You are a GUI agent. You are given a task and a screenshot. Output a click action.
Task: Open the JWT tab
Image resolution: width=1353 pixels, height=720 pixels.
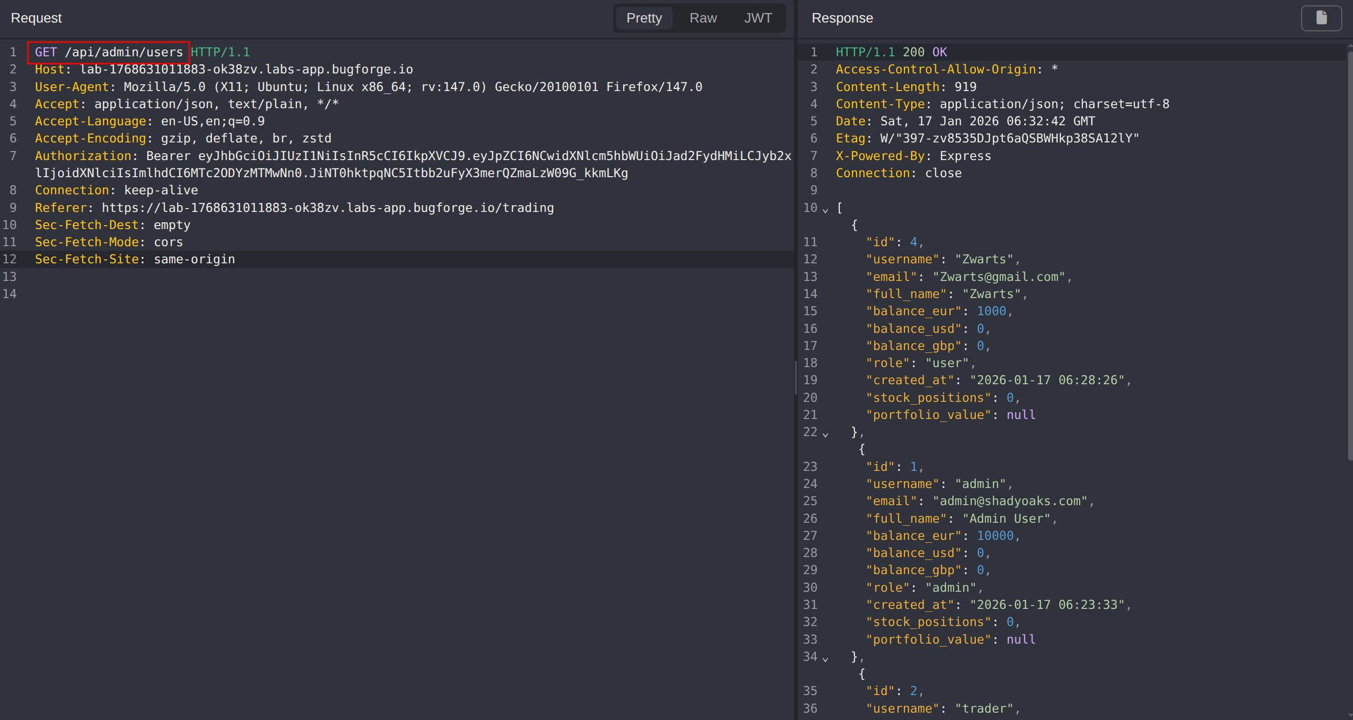757,18
